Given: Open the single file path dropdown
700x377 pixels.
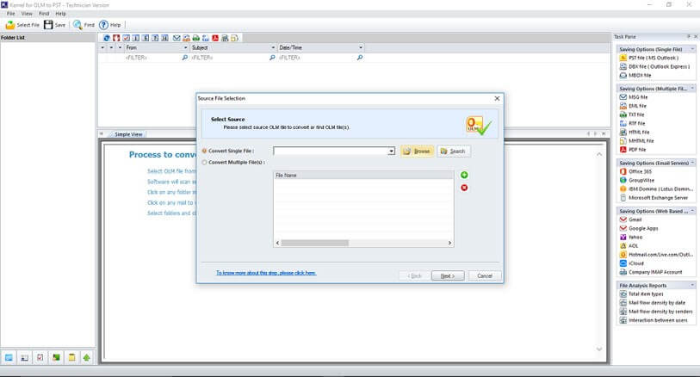Looking at the screenshot, I should click(391, 151).
